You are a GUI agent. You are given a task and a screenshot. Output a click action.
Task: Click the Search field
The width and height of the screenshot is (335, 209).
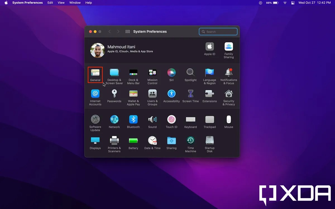pos(218,31)
